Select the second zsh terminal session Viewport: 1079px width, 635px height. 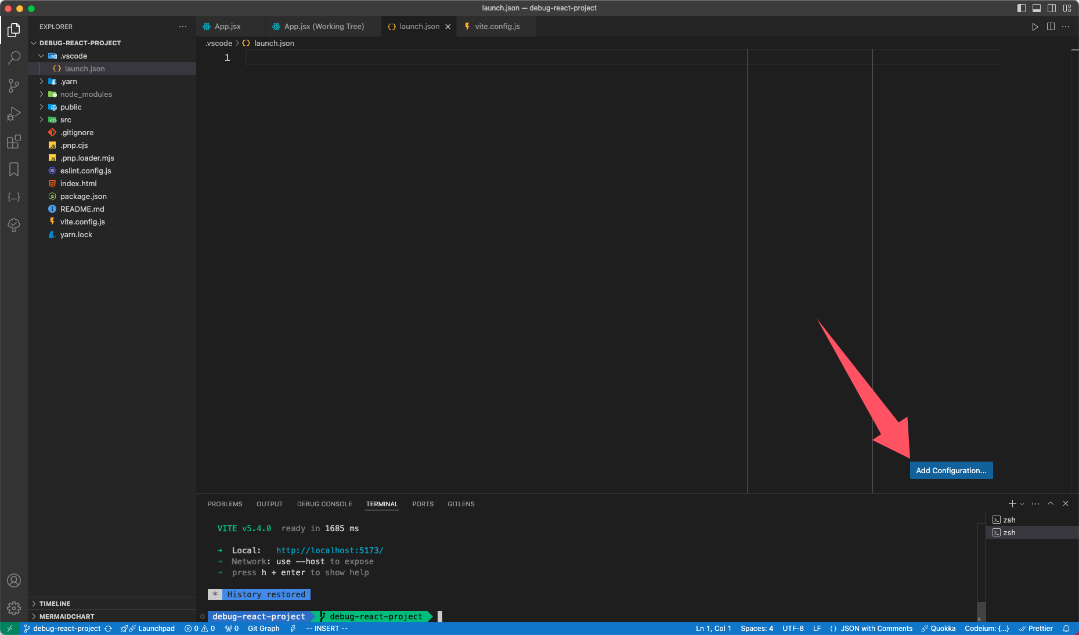(x=1010, y=532)
